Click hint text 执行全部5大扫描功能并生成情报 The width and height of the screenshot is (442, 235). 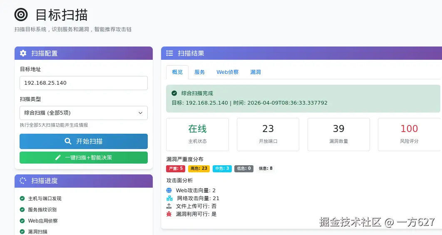(x=54, y=125)
